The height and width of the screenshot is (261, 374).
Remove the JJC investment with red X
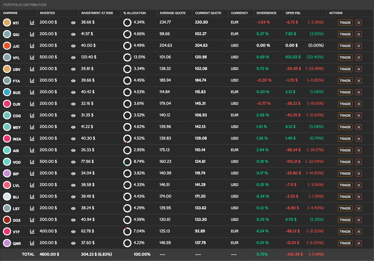(x=358, y=46)
